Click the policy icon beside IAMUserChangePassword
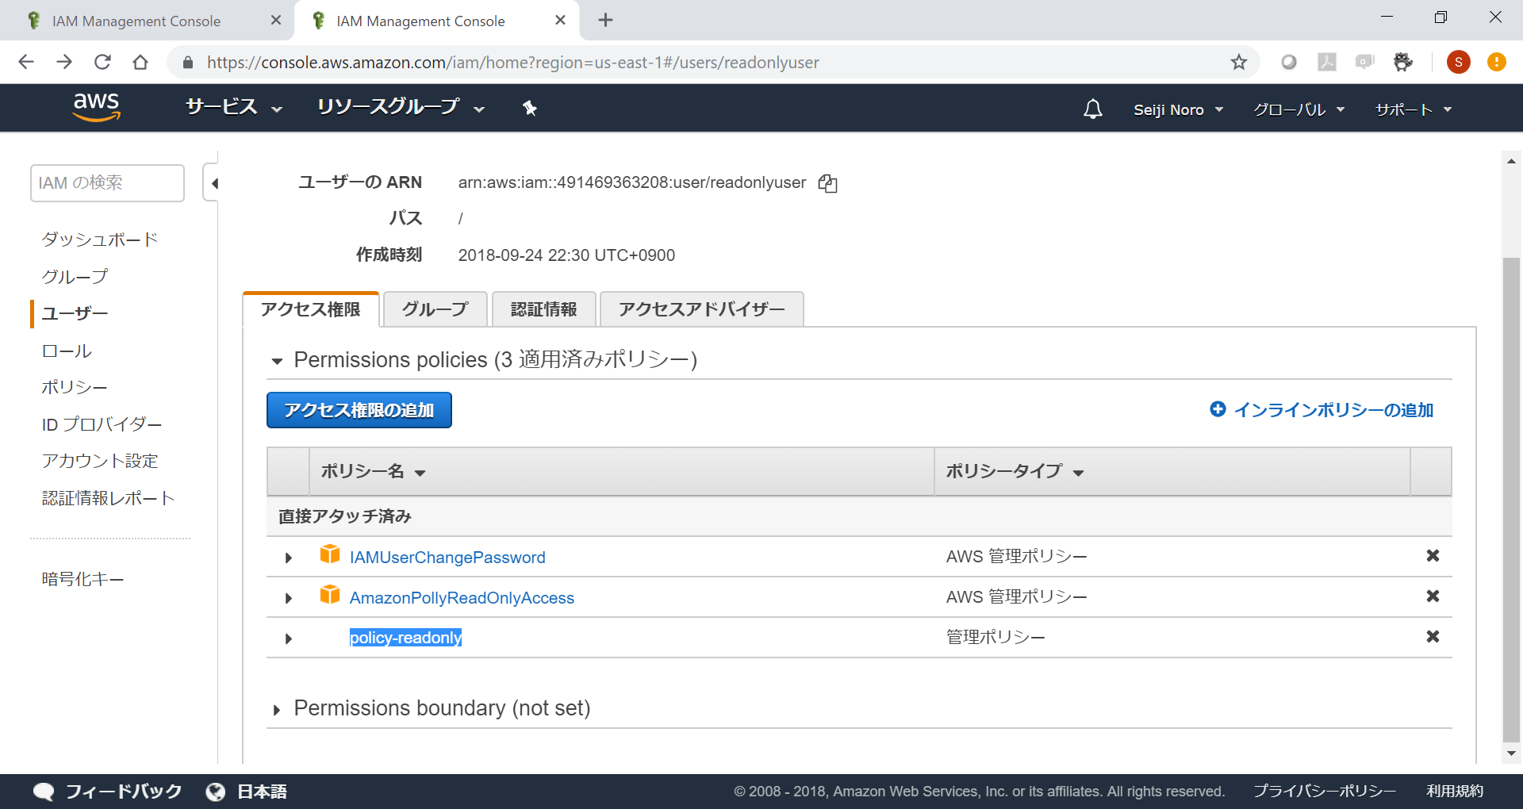1523x809 pixels. click(x=330, y=556)
